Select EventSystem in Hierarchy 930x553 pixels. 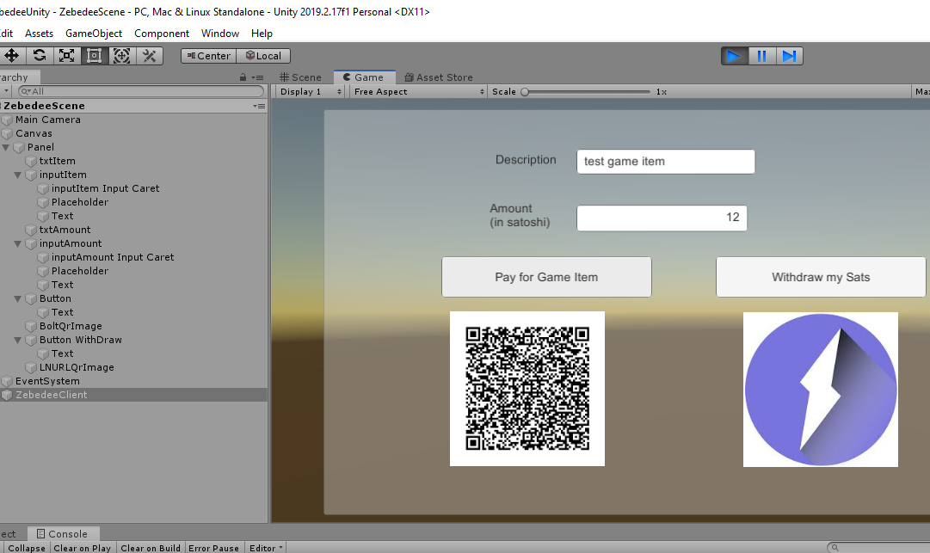[x=133, y=381]
